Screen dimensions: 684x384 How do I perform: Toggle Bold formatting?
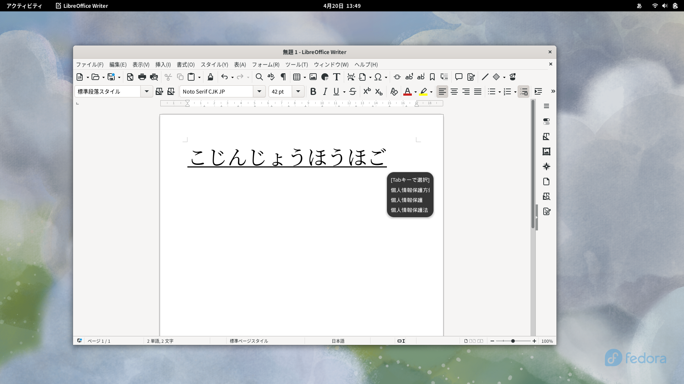point(313,92)
